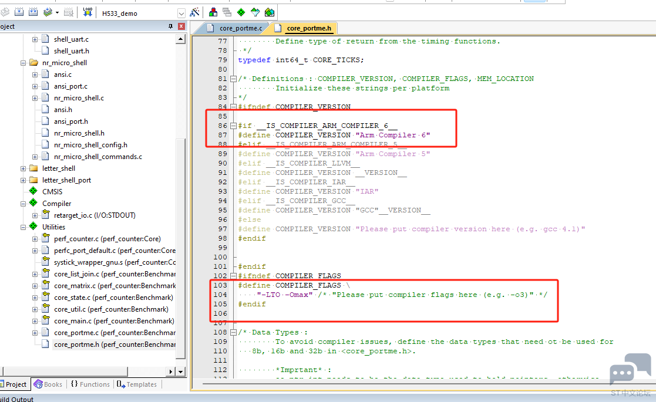Collapse #if fold at line 86
This screenshot has height=402, width=656.
234,126
